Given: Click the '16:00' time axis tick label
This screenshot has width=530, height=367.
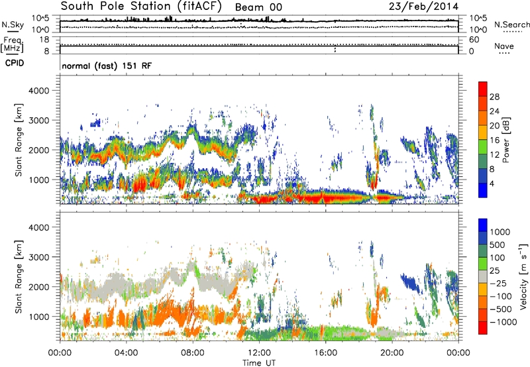Looking at the screenshot, I should tap(325, 353).
